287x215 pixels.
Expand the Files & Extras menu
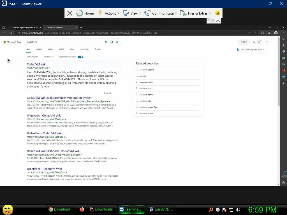coord(195,13)
